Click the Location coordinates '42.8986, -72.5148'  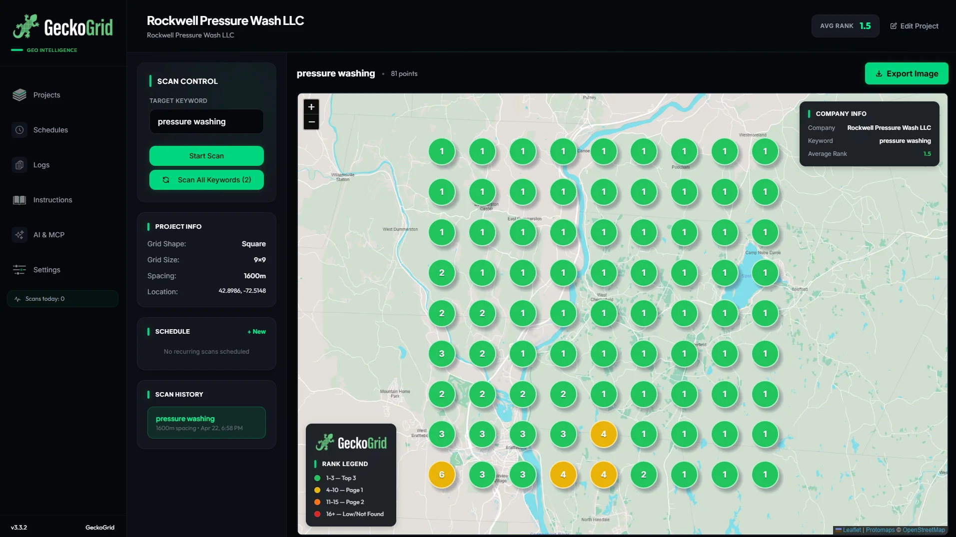point(242,291)
